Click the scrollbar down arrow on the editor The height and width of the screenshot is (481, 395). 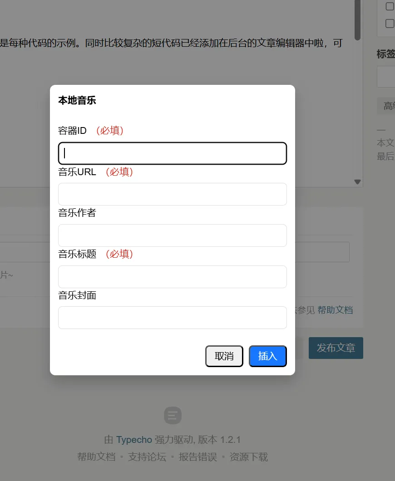358,182
